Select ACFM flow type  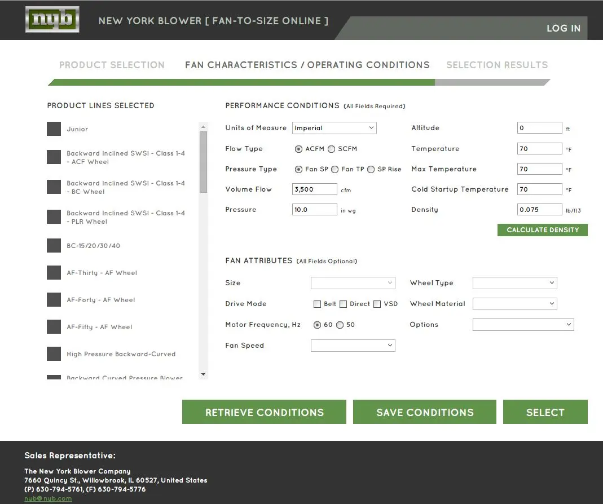[298, 149]
